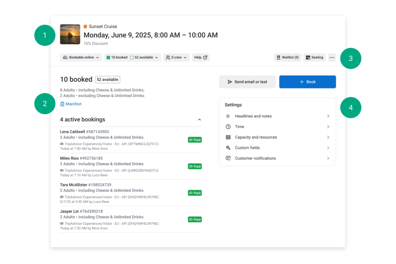This screenshot has width=396, height=264.
Task: Open Help in external link
Action: 201,57
